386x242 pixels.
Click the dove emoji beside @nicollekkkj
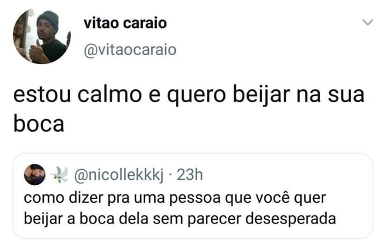60,175
